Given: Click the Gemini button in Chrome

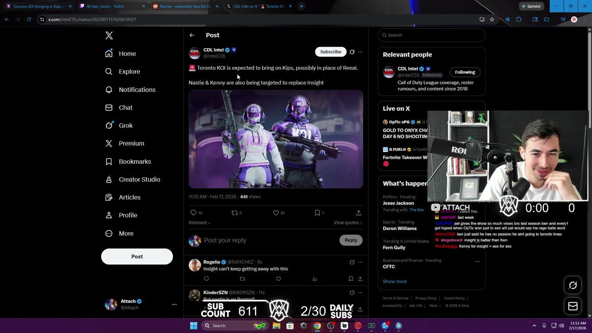Looking at the screenshot, I should pyautogui.click(x=531, y=6).
